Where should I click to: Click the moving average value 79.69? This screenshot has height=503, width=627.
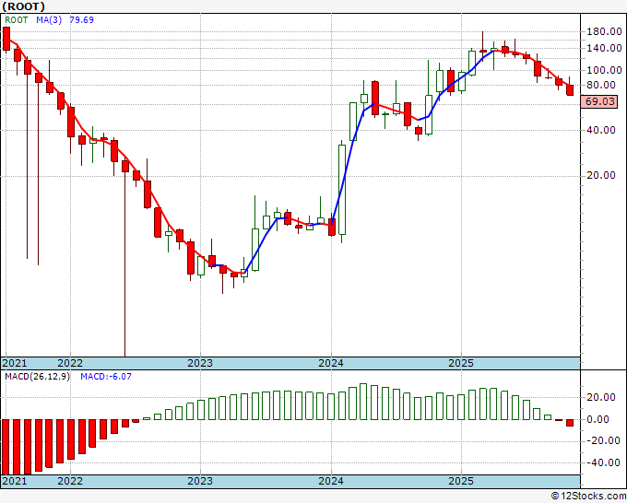tap(81, 20)
